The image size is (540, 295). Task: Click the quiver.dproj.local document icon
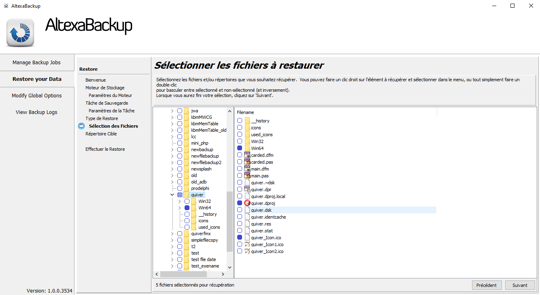247,196
